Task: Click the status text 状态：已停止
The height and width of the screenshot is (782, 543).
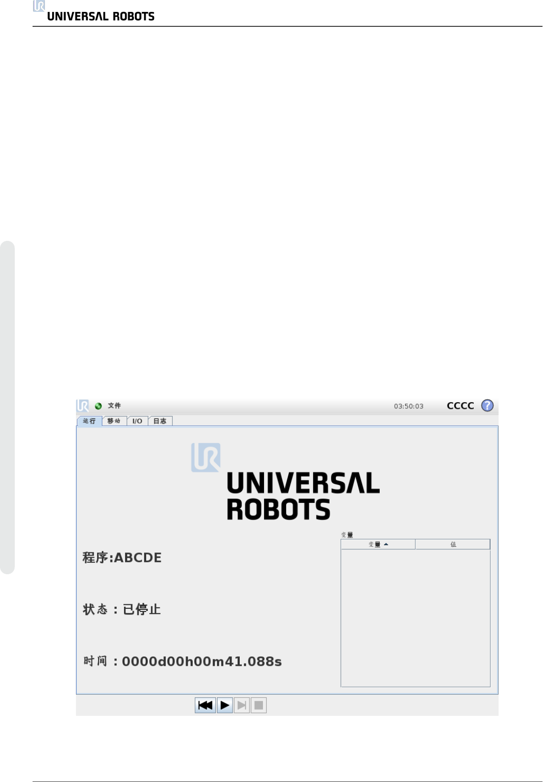Action: click(x=122, y=609)
